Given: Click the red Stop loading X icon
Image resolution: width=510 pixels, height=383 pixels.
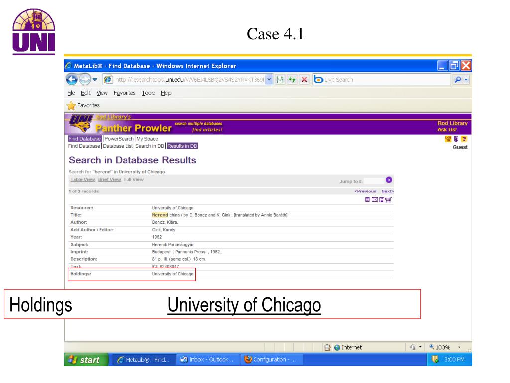Looking at the screenshot, I should pyautogui.click(x=304, y=79).
